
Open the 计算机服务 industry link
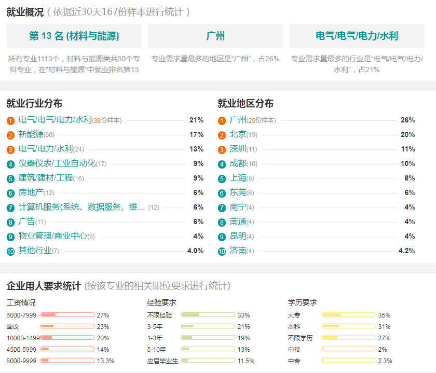pos(82,207)
